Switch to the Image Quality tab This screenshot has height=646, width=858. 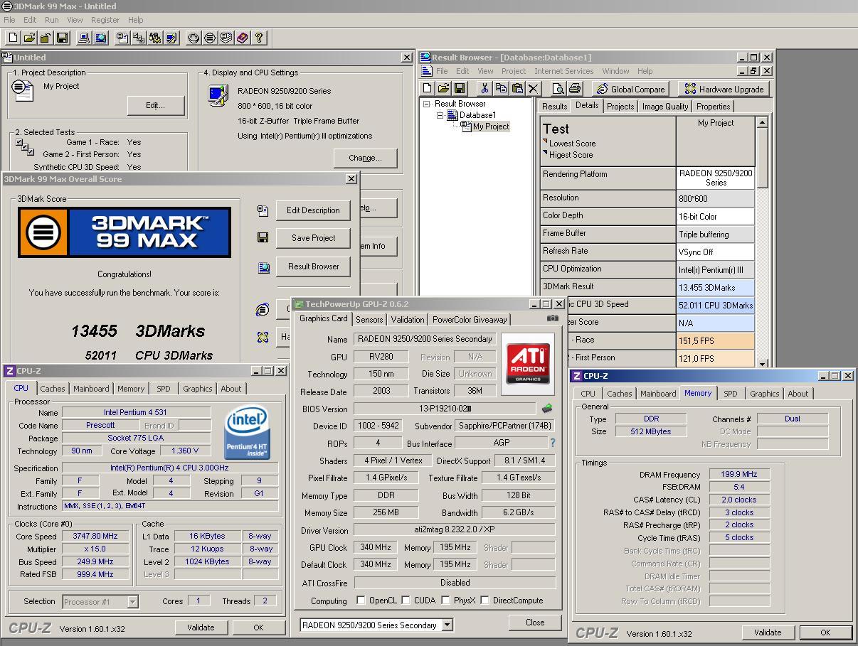pyautogui.click(x=665, y=107)
